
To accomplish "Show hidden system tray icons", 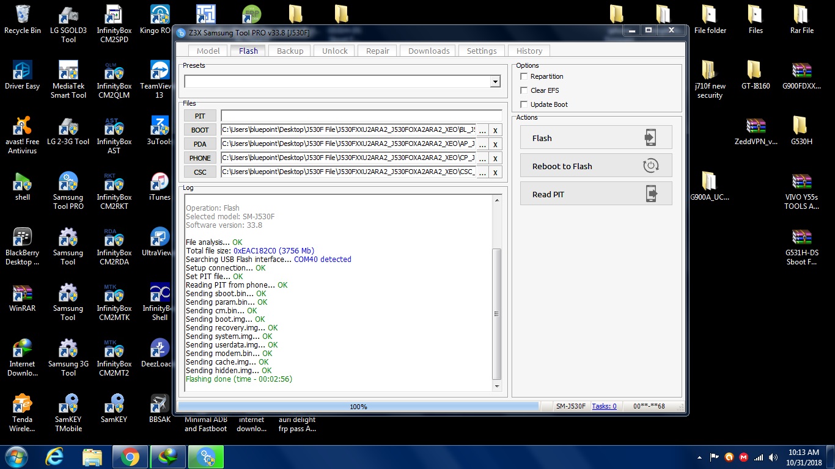I will click(699, 457).
